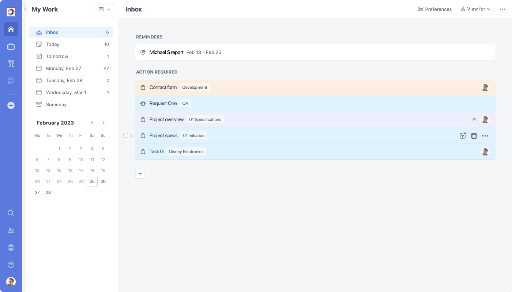
Task: Open the Project specs task
Action: pos(315,135)
